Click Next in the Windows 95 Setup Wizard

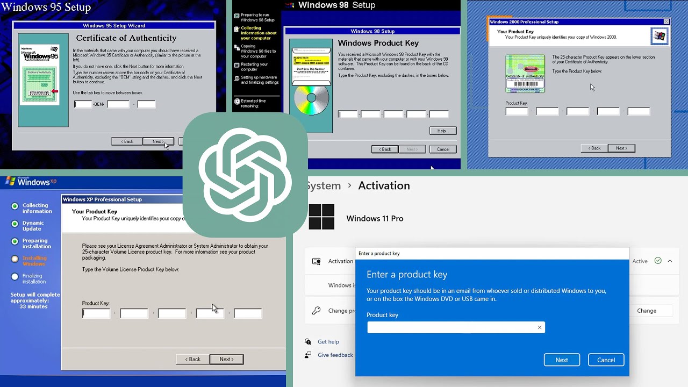coord(158,141)
